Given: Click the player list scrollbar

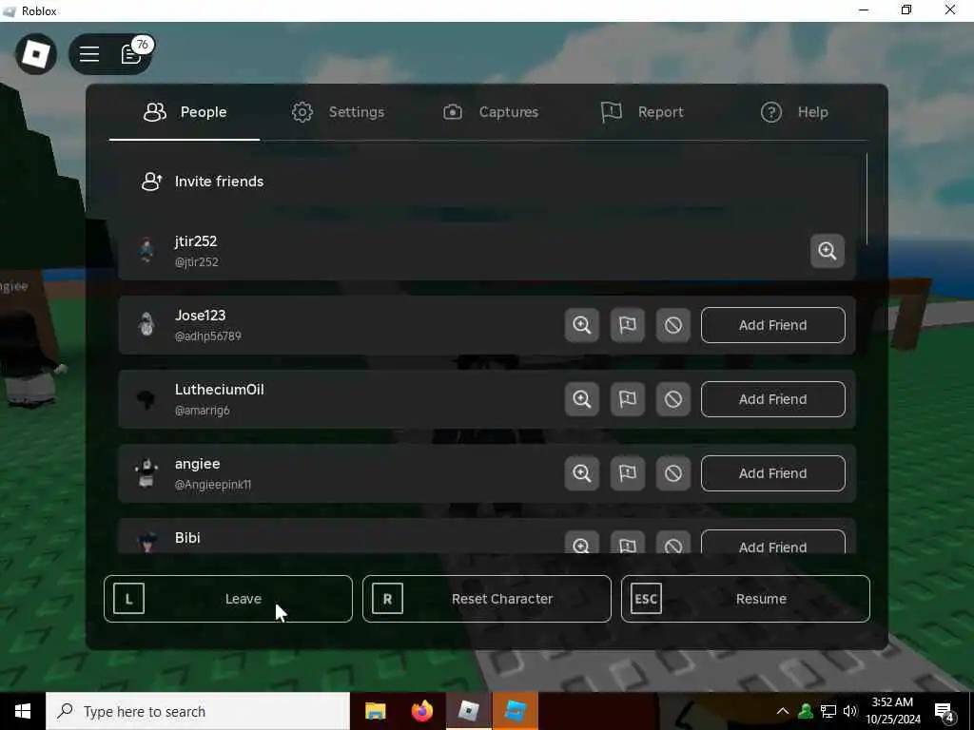Looking at the screenshot, I should (x=867, y=199).
